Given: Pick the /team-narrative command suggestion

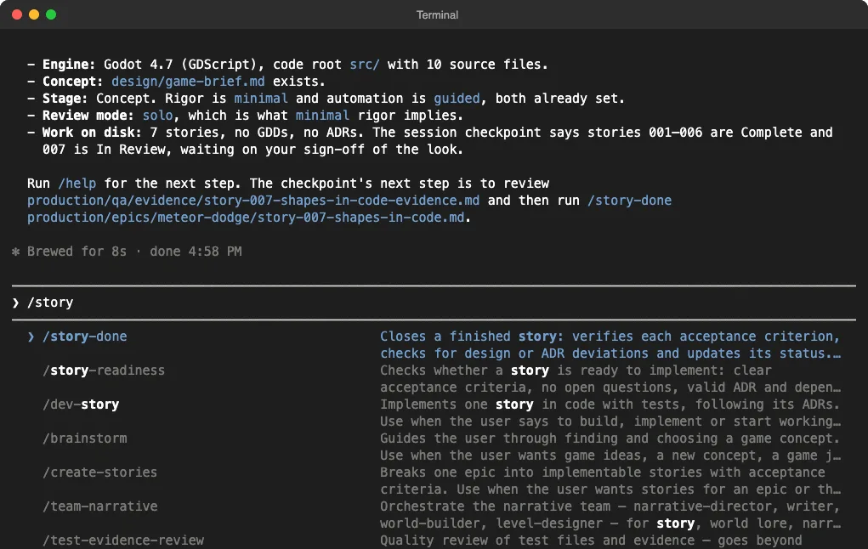Looking at the screenshot, I should [x=100, y=507].
